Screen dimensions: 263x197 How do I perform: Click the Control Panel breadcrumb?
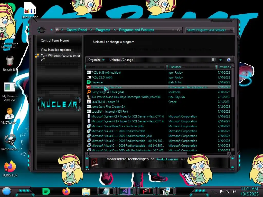click(77, 30)
